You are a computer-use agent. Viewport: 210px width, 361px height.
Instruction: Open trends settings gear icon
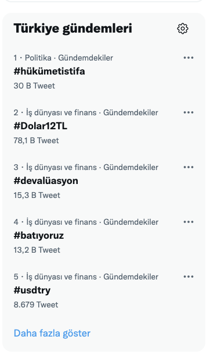(x=183, y=29)
